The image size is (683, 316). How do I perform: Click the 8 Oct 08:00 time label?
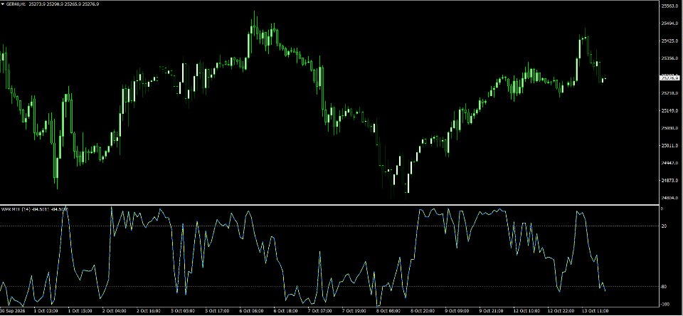(387, 311)
